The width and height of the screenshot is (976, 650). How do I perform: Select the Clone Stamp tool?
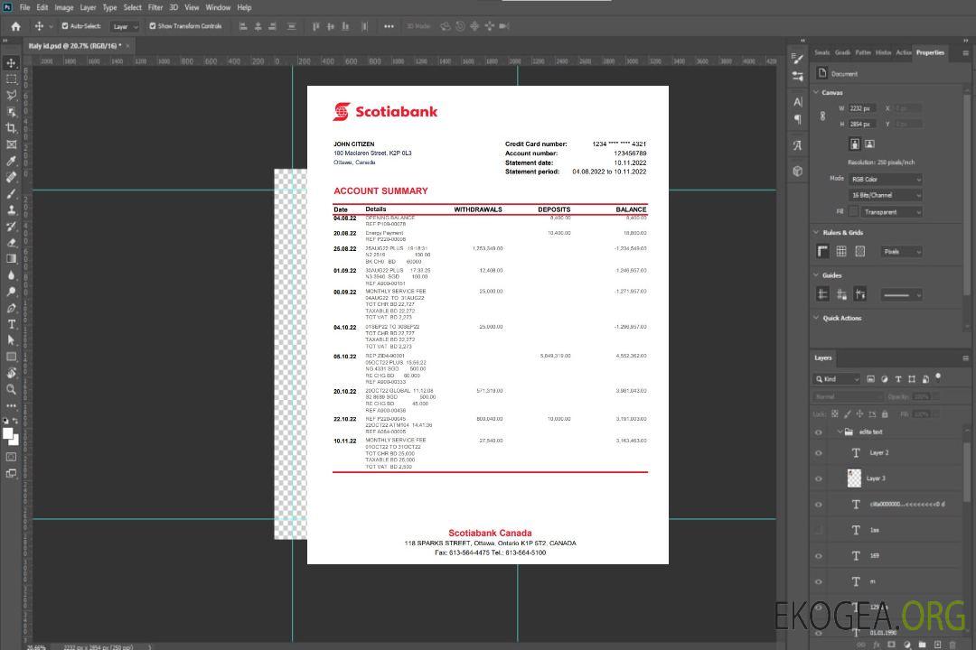[x=12, y=209]
